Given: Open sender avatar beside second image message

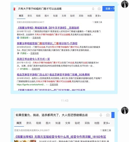Looking at the screenshot, I should click(x=125, y=110).
